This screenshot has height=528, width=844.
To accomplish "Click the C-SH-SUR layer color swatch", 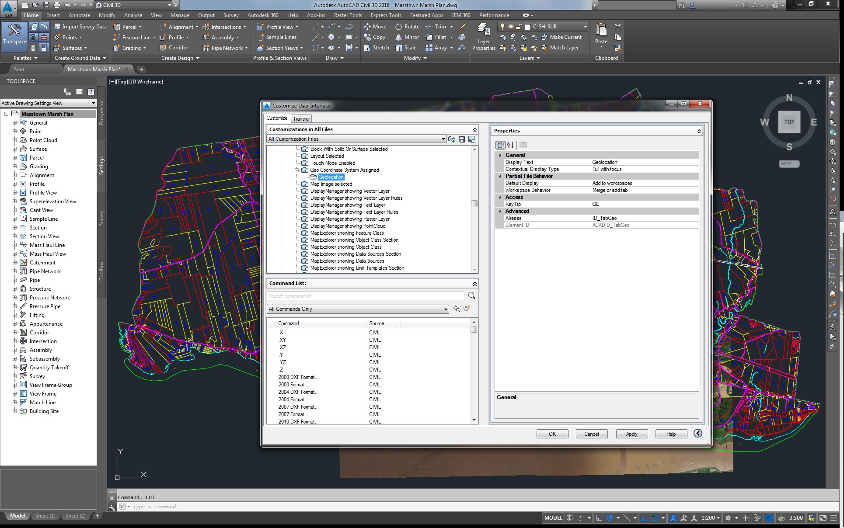I will tap(527, 27).
